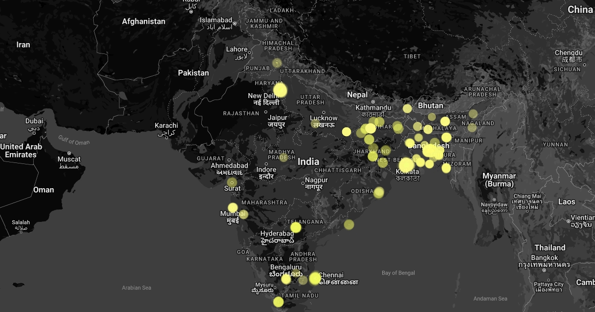Click the 'Oman' country label
The width and height of the screenshot is (595, 312).
coord(44,190)
